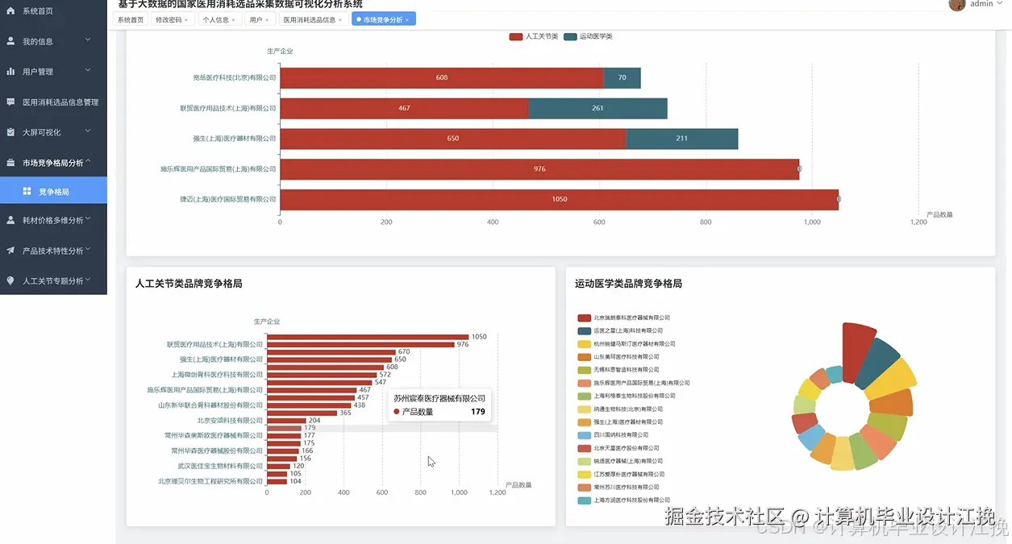Open 产品技术特性分析 using its paper-plane icon
The height and width of the screenshot is (544, 1012).
pyautogui.click(x=10, y=249)
